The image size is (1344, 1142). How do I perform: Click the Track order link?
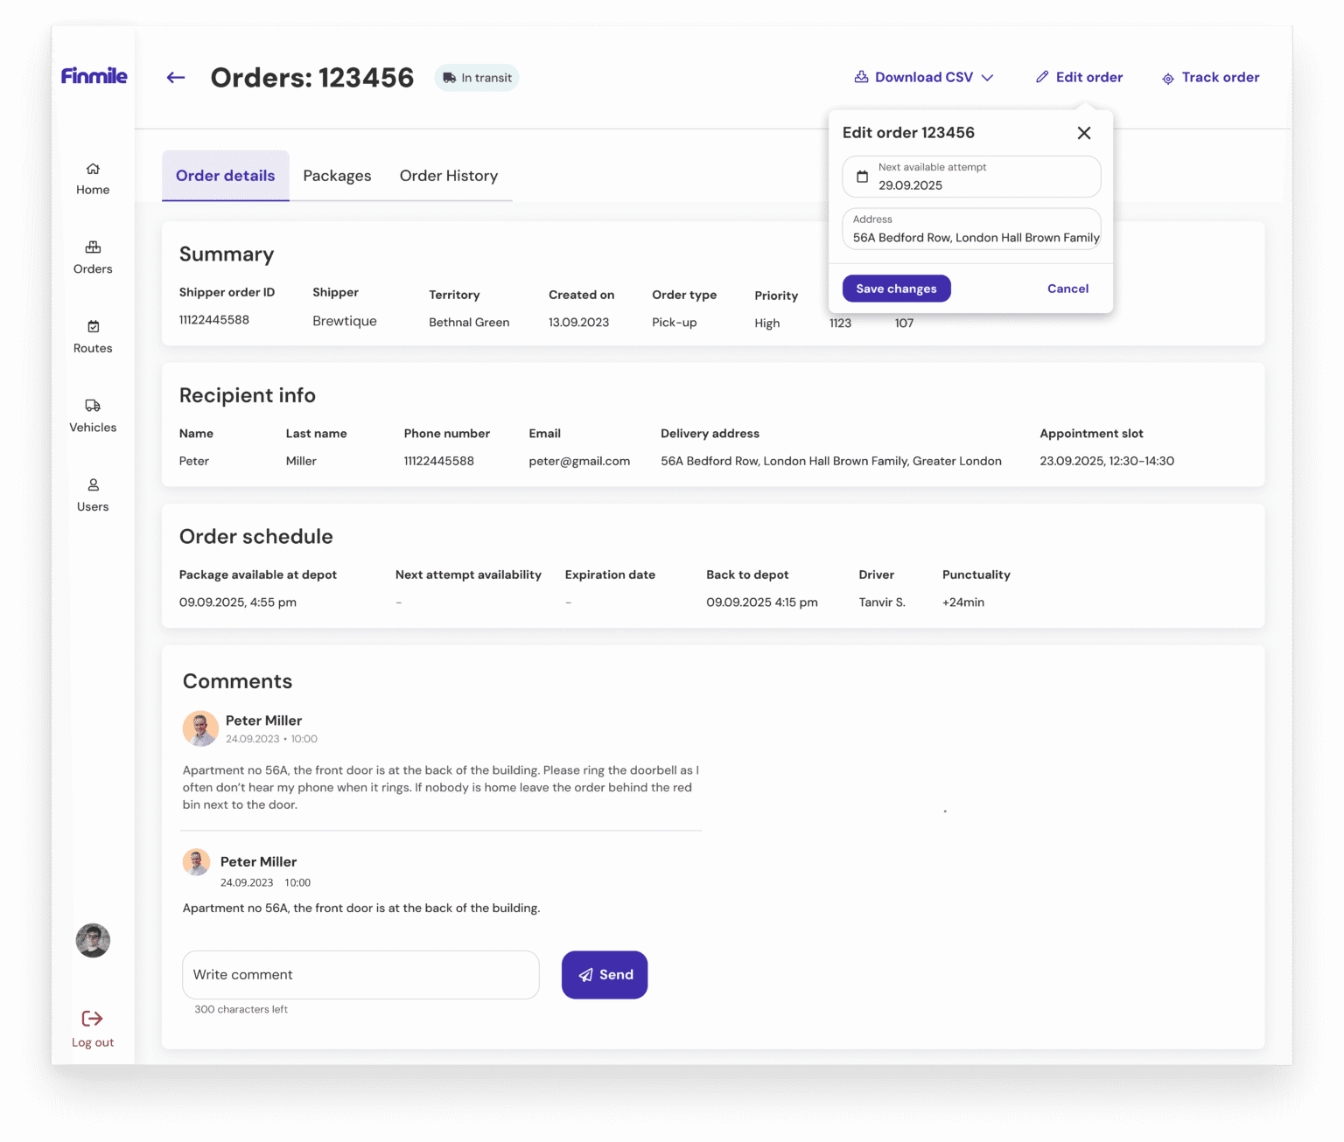pyautogui.click(x=1211, y=78)
